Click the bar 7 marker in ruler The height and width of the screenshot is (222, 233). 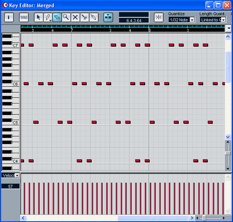pos(72,30)
